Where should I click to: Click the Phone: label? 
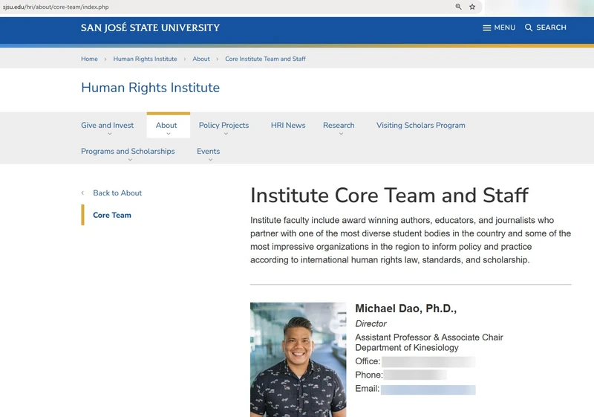pos(369,375)
